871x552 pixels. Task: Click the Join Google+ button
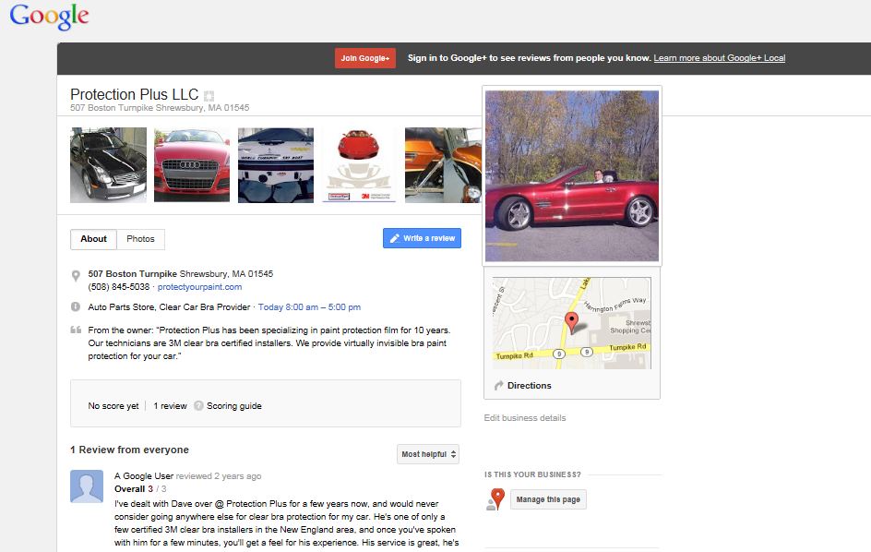(x=365, y=58)
